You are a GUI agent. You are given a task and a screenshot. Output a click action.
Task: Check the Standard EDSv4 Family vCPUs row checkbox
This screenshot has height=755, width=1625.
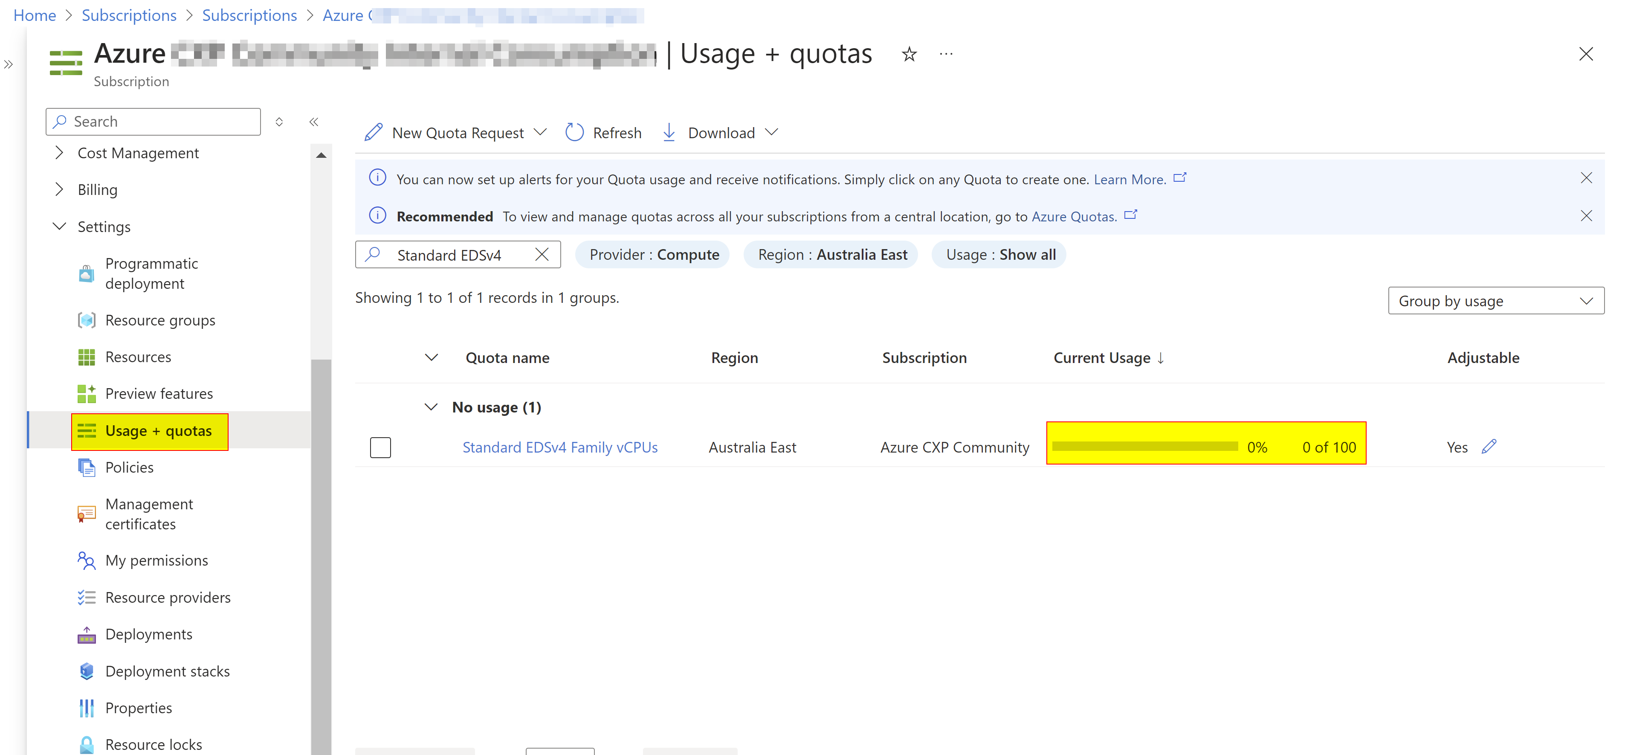pyautogui.click(x=380, y=447)
